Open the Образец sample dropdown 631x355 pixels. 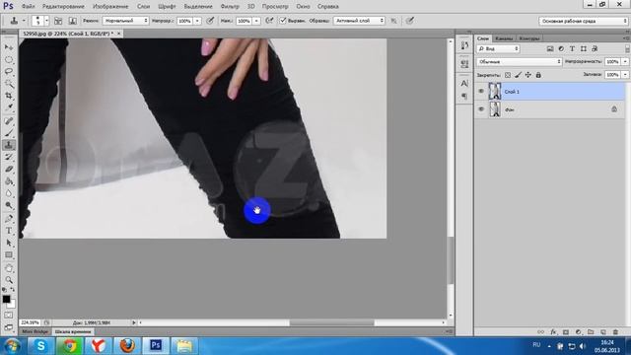pos(359,21)
